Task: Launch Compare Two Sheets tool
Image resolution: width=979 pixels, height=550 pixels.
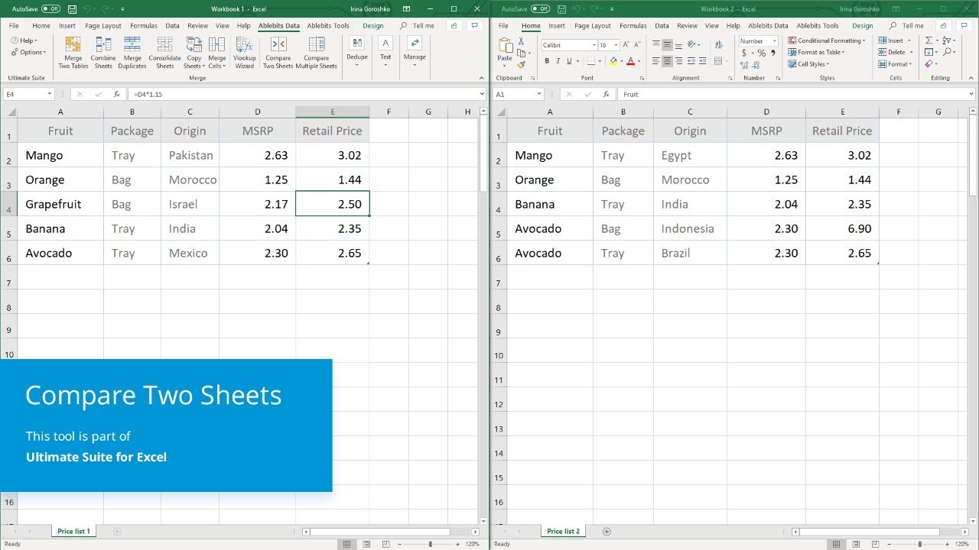Action: (x=278, y=53)
